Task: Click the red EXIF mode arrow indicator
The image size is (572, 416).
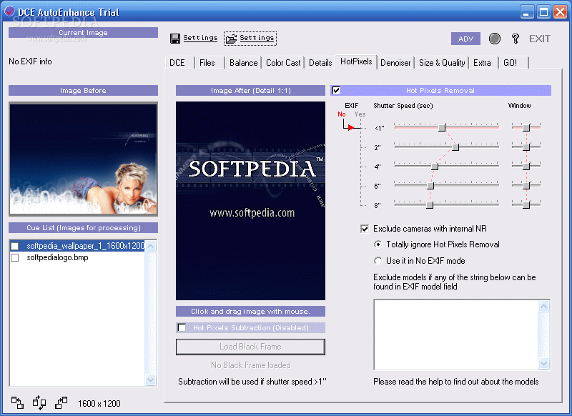Action: 350,128
